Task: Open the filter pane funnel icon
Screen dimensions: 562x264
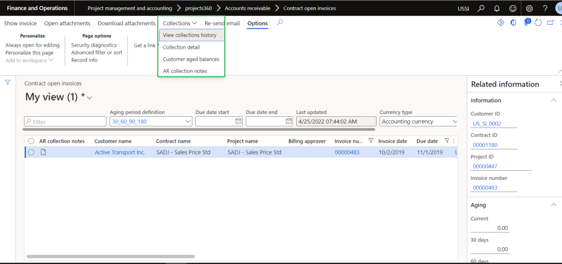Action: point(7,83)
